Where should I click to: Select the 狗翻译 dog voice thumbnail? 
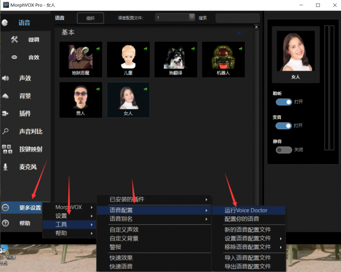tap(176, 59)
